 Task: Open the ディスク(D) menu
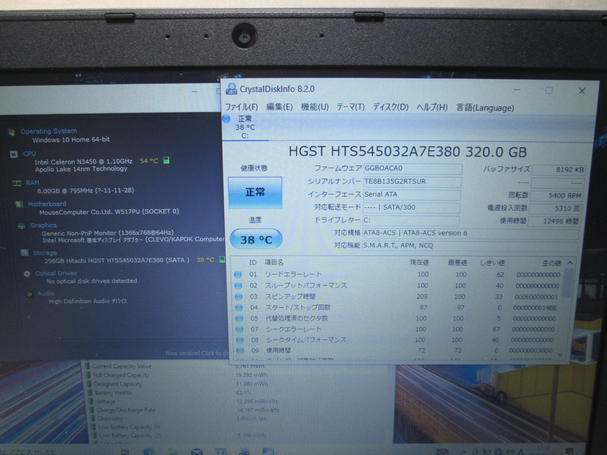click(390, 107)
